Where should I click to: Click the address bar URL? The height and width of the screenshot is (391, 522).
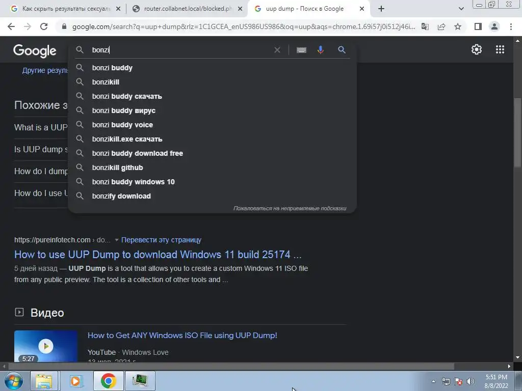[x=244, y=26]
